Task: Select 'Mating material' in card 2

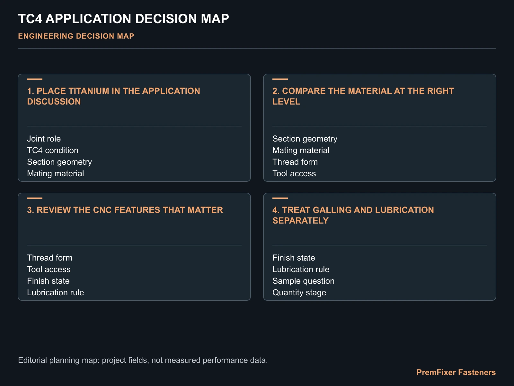Action: pyautogui.click(x=301, y=150)
